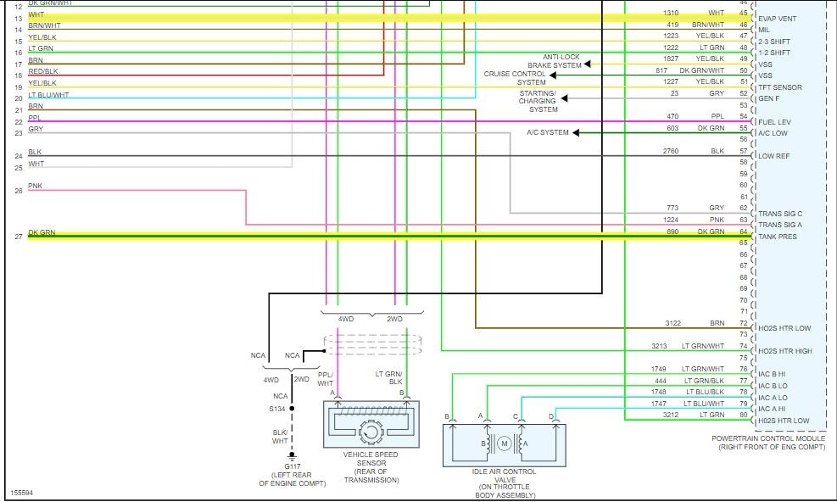Click the BLK/WHT ground wire label
This screenshot has height=502, width=837.
[280, 437]
